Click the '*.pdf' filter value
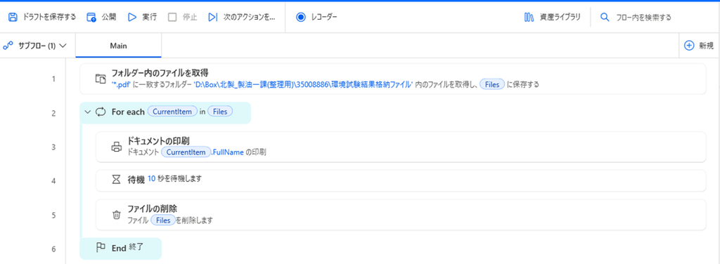 coord(121,84)
